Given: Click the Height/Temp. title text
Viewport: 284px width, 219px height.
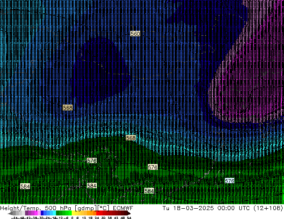Looking at the screenshot, I should [21, 208].
